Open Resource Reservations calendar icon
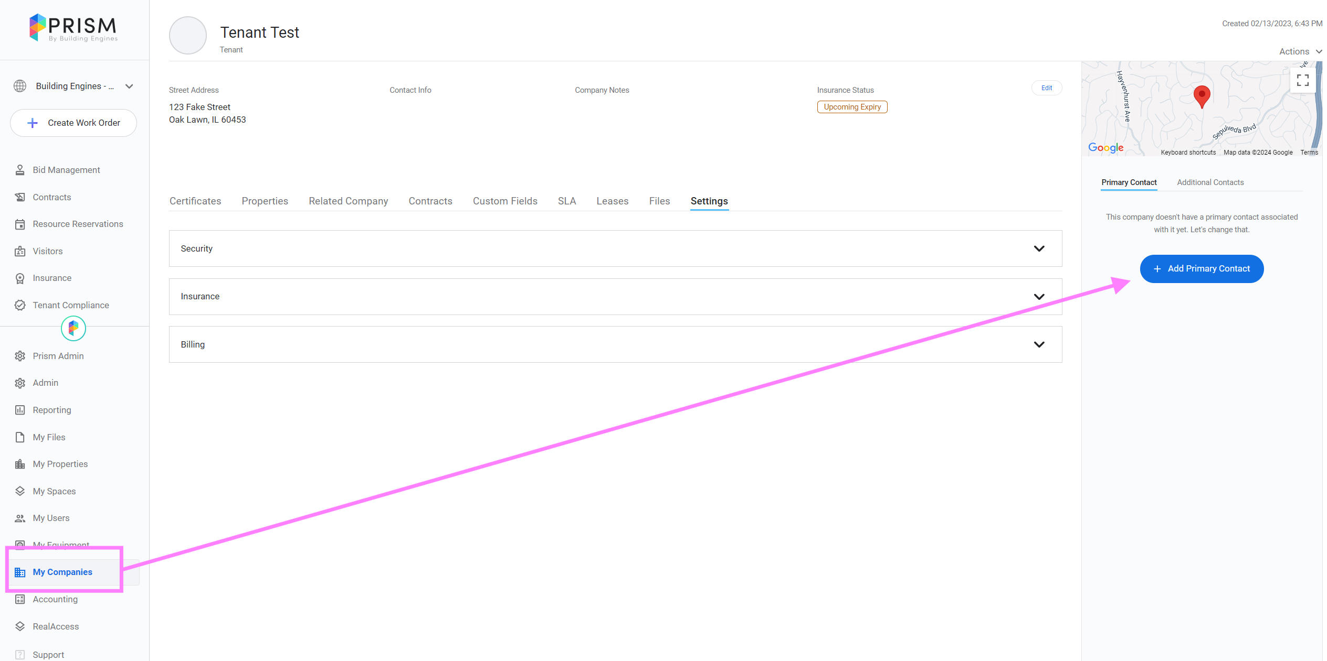 tap(20, 224)
